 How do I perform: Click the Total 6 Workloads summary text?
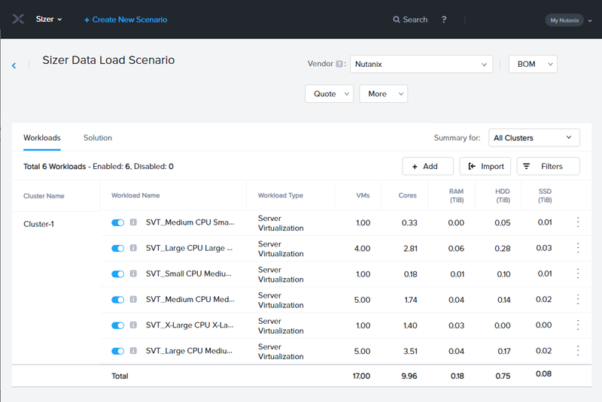[x=99, y=167]
